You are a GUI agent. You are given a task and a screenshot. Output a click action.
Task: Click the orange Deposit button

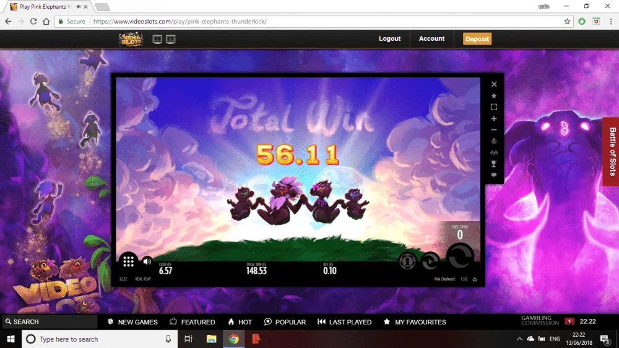point(477,39)
